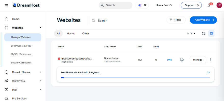Click the Shared Starter plan text
Screen dimensions: 224x101
coord(111,58)
